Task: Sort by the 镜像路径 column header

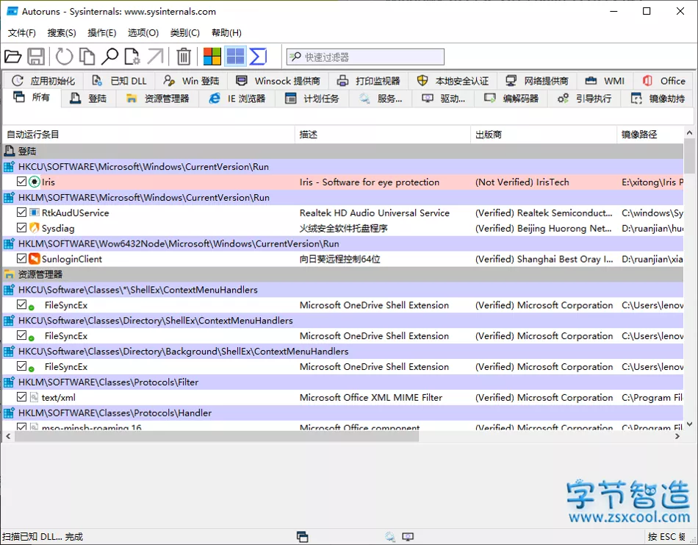Action: point(650,135)
